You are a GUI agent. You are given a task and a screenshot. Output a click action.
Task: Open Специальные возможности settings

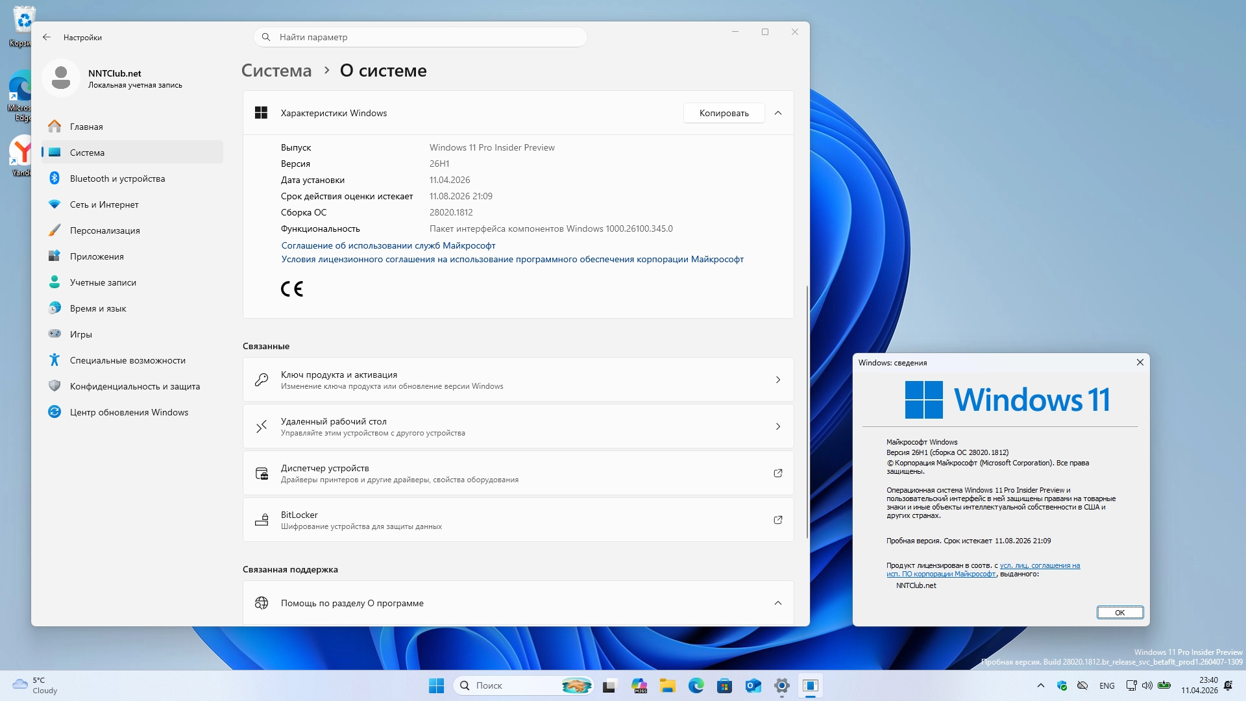click(127, 360)
